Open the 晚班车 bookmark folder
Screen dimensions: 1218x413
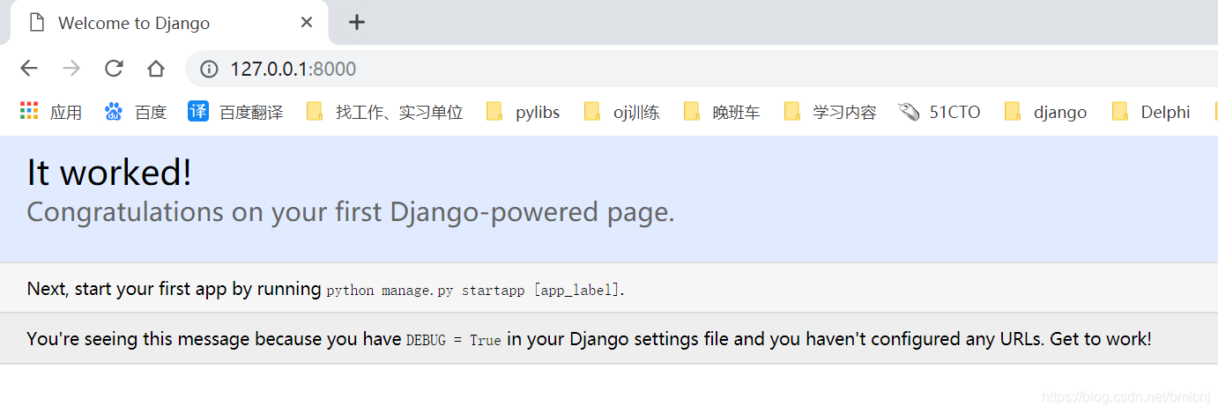click(722, 112)
